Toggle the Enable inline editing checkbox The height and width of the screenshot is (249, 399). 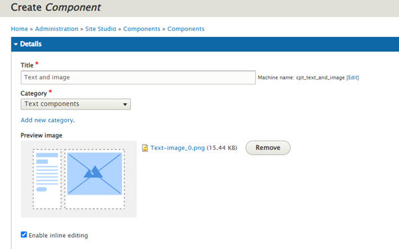coord(24,234)
